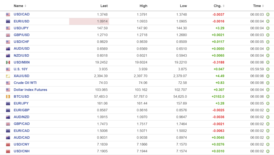
Task: Open the Dollar Index Futures link
Action: click(30, 90)
